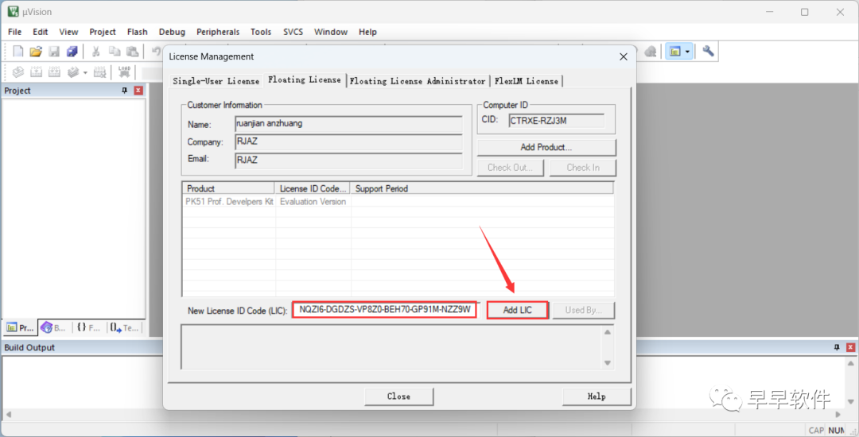Image resolution: width=859 pixels, height=437 pixels.
Task: Close License Management with the X
Action: (x=623, y=57)
